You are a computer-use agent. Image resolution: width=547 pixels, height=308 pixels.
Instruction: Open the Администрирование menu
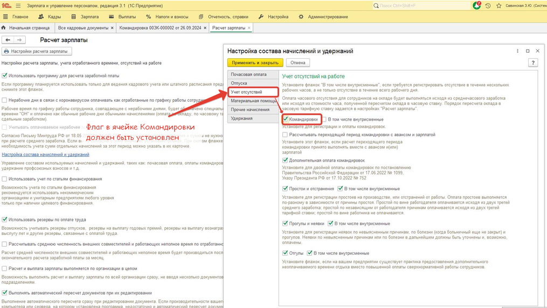pyautogui.click(x=323, y=17)
